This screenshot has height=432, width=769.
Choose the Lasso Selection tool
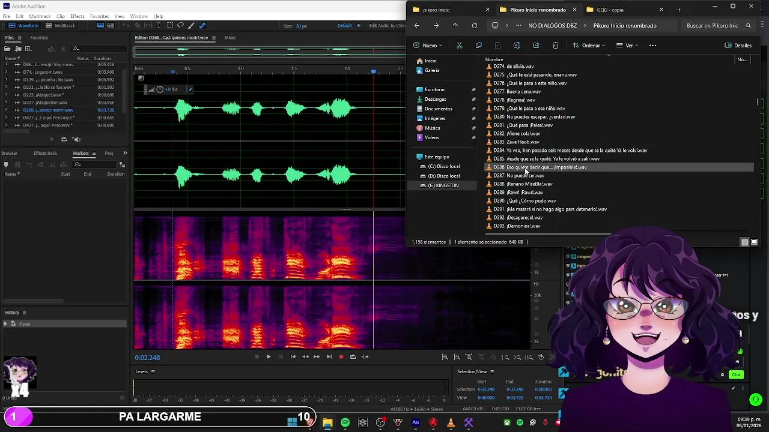(181, 26)
